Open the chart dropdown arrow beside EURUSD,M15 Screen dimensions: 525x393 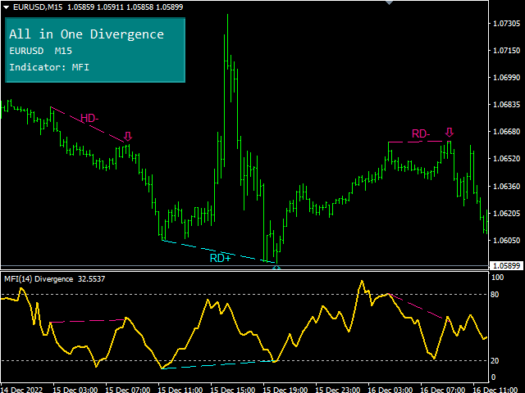pos(6,7)
